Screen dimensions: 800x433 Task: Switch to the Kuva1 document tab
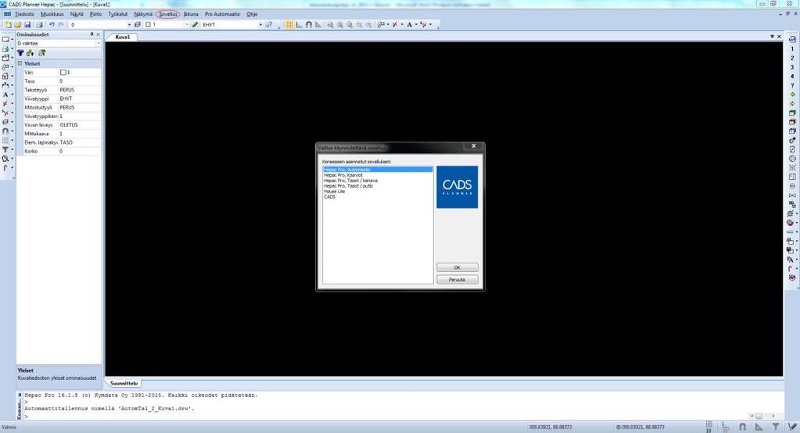pyautogui.click(x=123, y=38)
